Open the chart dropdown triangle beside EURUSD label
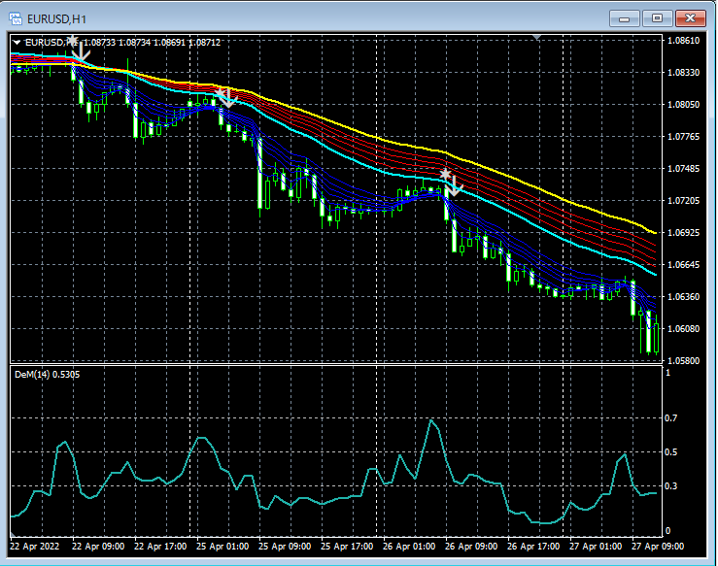The image size is (718, 566). (17, 42)
